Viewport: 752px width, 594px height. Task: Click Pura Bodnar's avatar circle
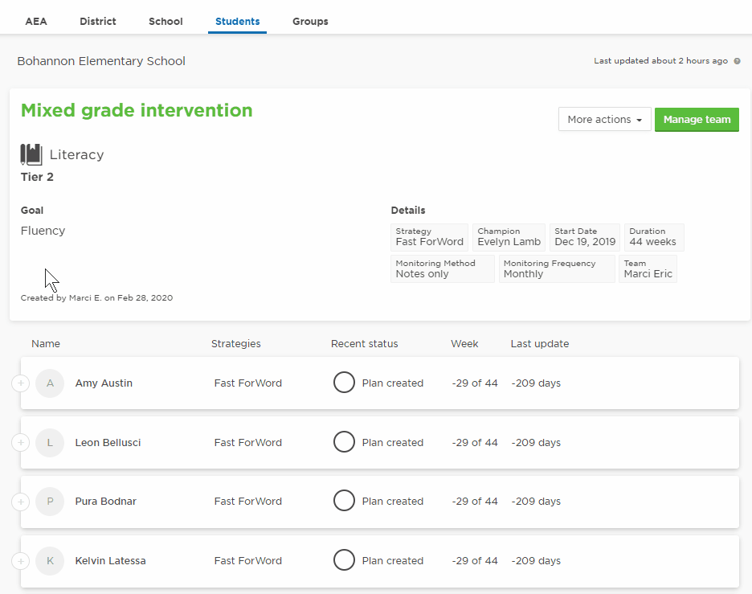50,502
